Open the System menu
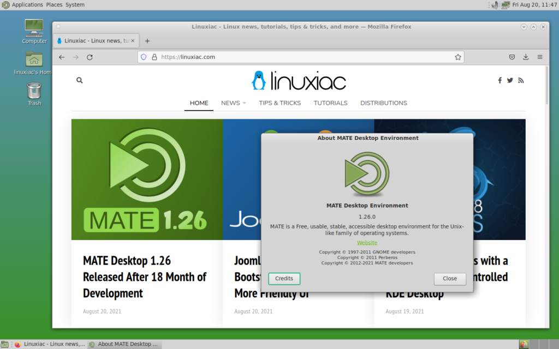 point(75,4)
